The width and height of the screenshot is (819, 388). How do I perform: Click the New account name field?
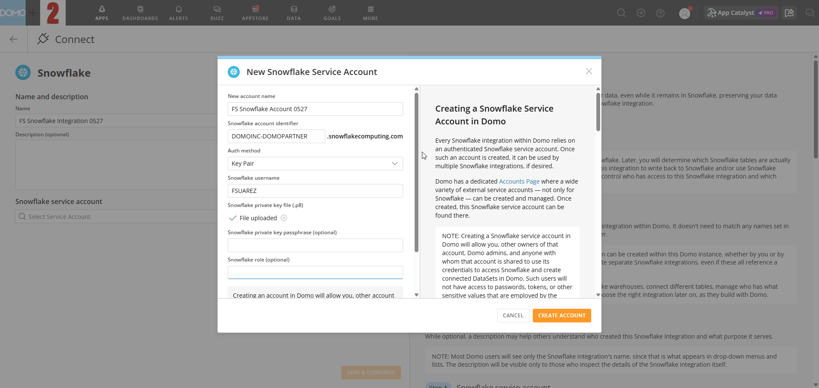(315, 109)
